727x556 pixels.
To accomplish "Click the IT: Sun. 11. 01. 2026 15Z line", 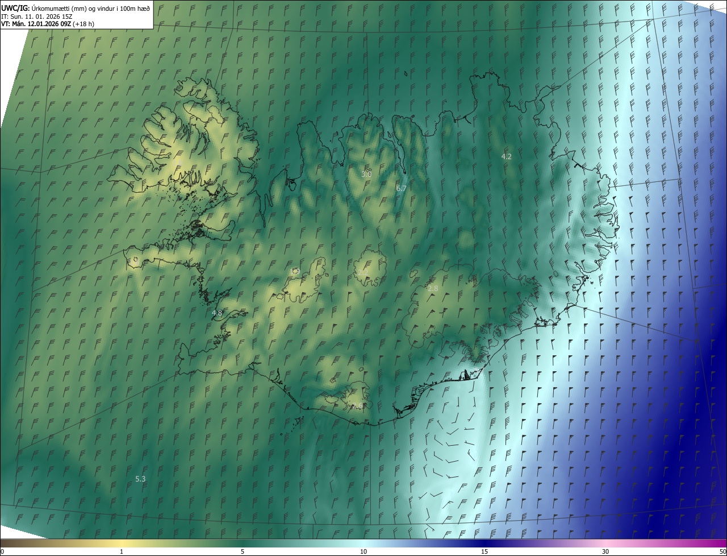I will [x=36, y=16].
